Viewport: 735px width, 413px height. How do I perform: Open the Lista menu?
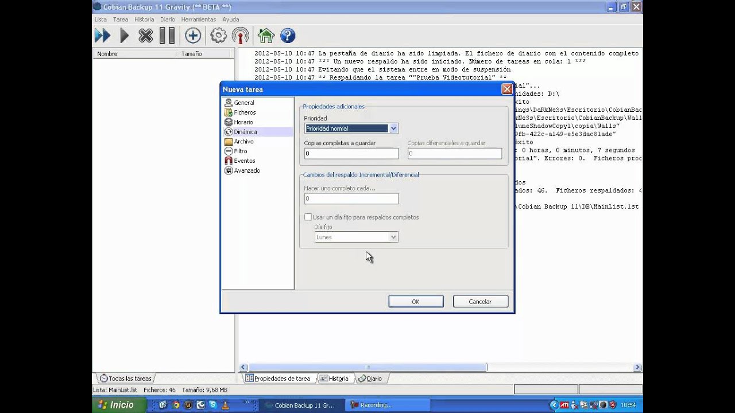pos(100,20)
